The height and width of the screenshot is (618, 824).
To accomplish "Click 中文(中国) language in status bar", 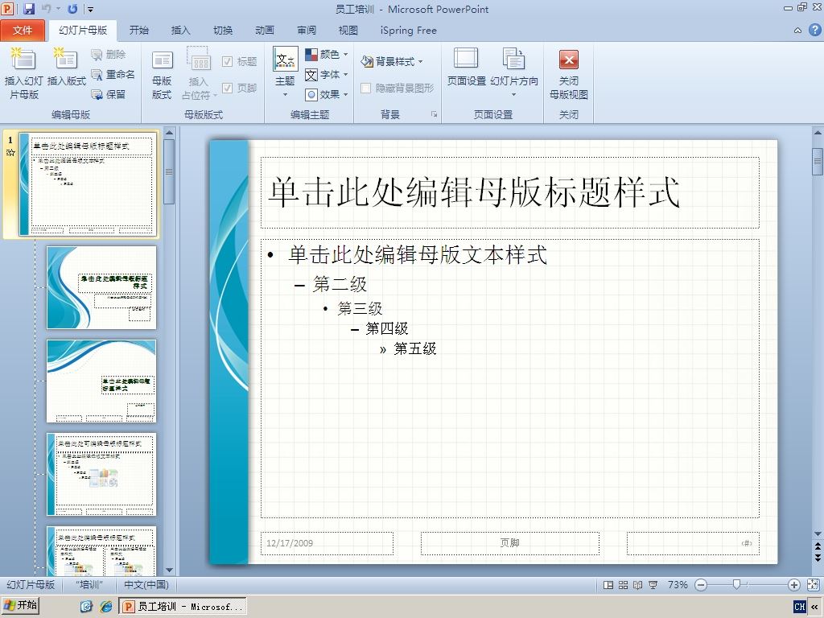I will click(146, 585).
